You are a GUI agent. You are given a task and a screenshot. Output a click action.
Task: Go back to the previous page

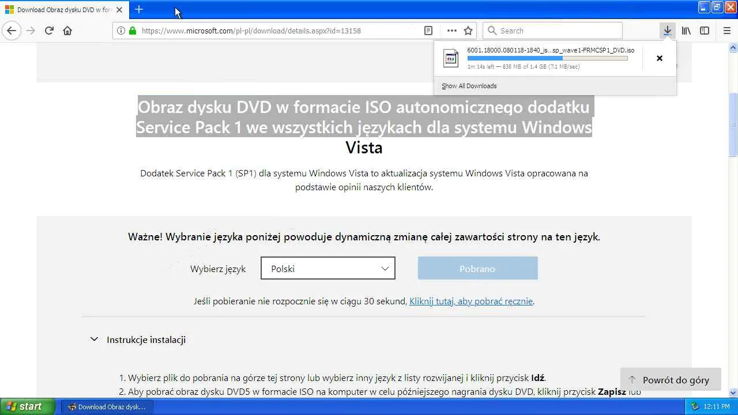[x=12, y=31]
